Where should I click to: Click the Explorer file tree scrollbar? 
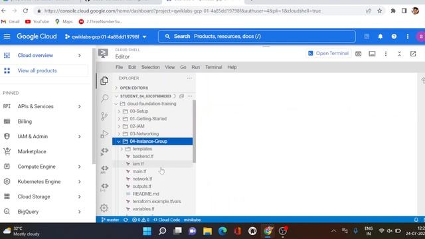194,131
